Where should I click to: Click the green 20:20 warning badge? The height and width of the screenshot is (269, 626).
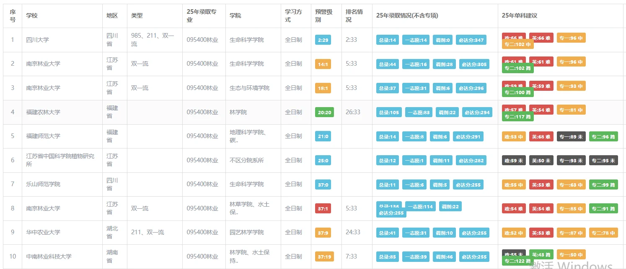pyautogui.click(x=324, y=113)
